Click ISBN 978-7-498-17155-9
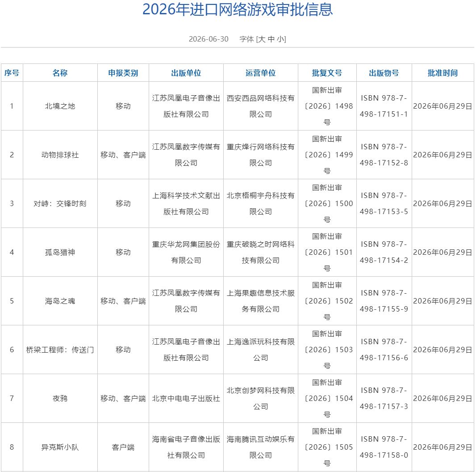The width and height of the screenshot is (476, 472). 384,301
